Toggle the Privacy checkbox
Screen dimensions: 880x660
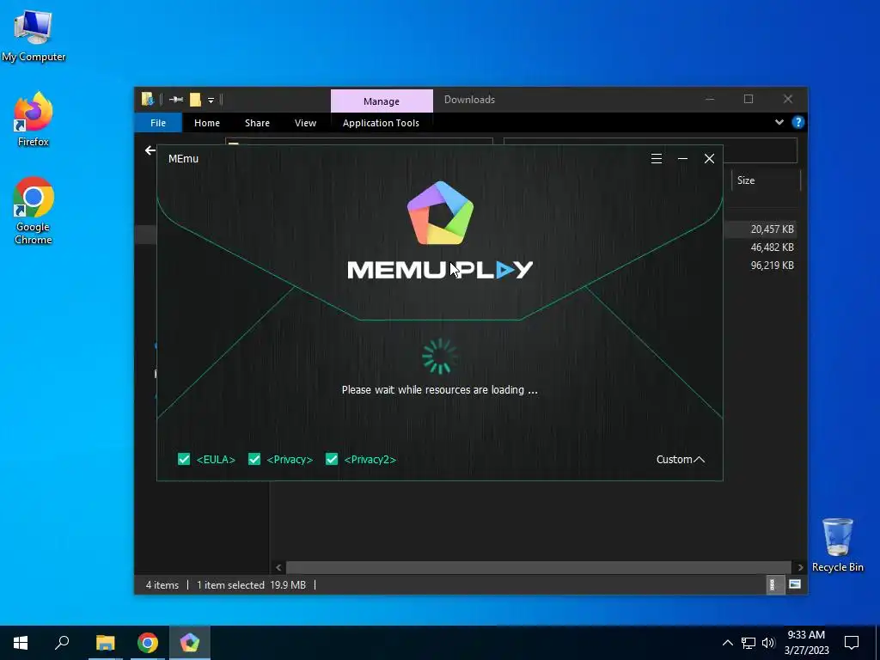(254, 459)
